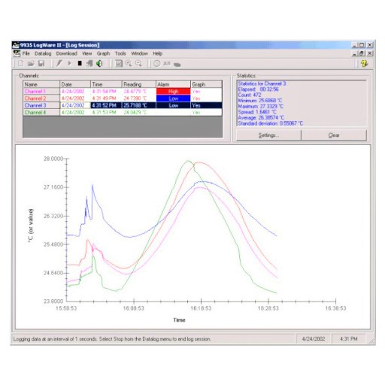Screen dimensions: 385x385
Task: Open the Tools menu
Action: (x=120, y=53)
